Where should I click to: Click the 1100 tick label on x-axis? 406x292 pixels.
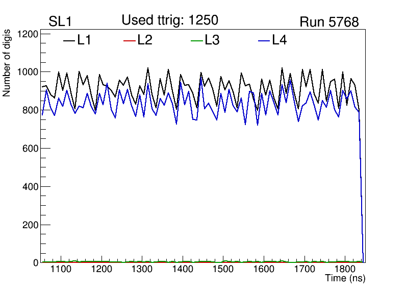61,269
